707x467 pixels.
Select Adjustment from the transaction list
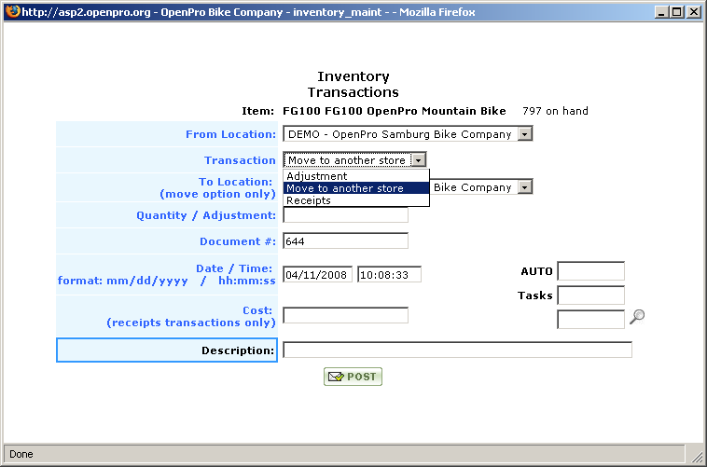317,176
